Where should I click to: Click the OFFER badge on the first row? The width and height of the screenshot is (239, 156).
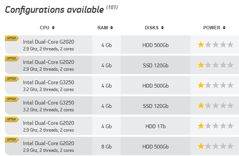click(12, 38)
